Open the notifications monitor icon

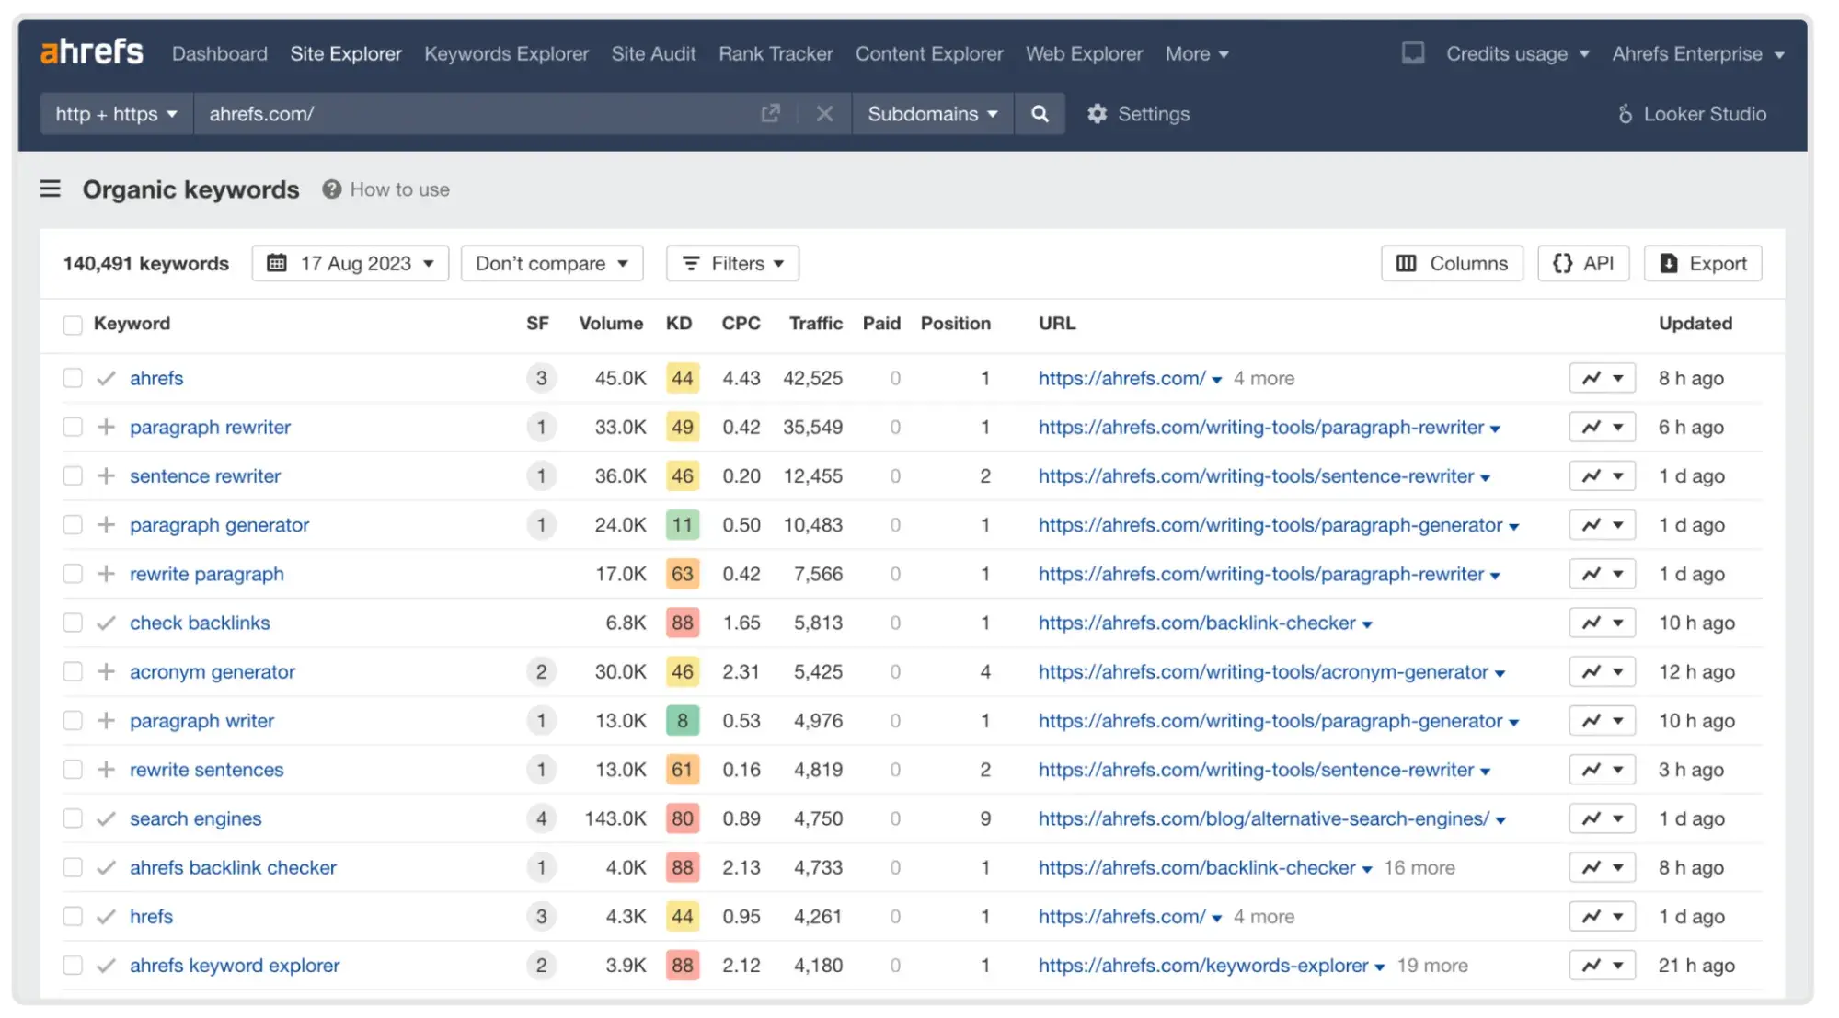click(1412, 53)
